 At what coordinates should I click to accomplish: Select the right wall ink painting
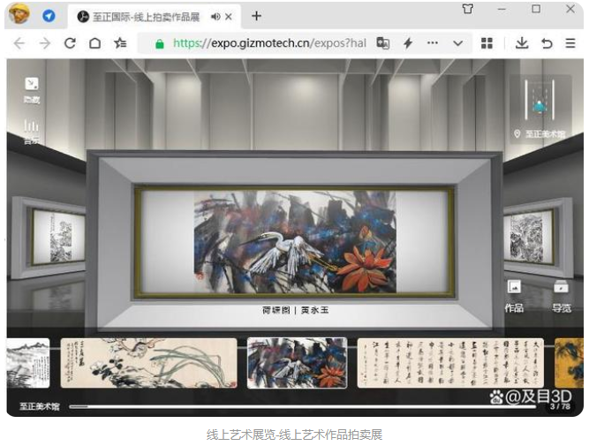click(x=528, y=238)
